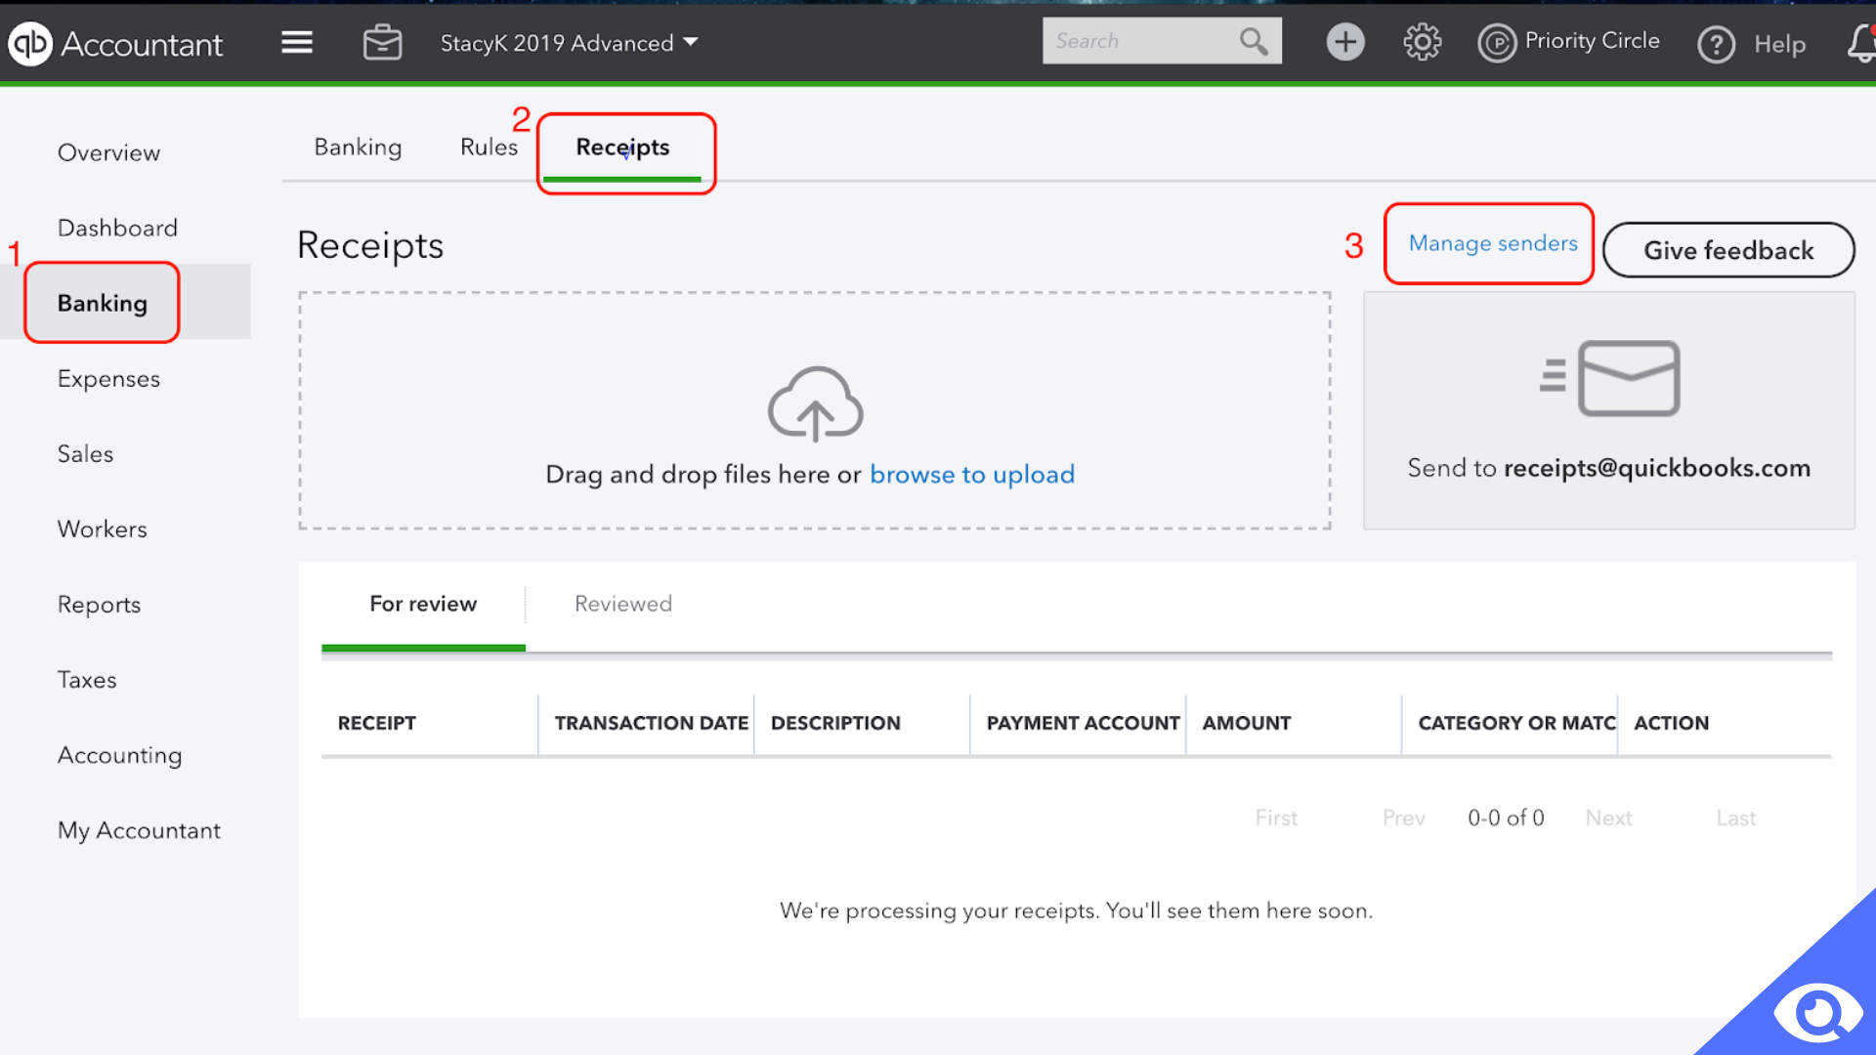The image size is (1876, 1055).
Task: Click the 0-0 of 0 page count
Action: click(1506, 819)
